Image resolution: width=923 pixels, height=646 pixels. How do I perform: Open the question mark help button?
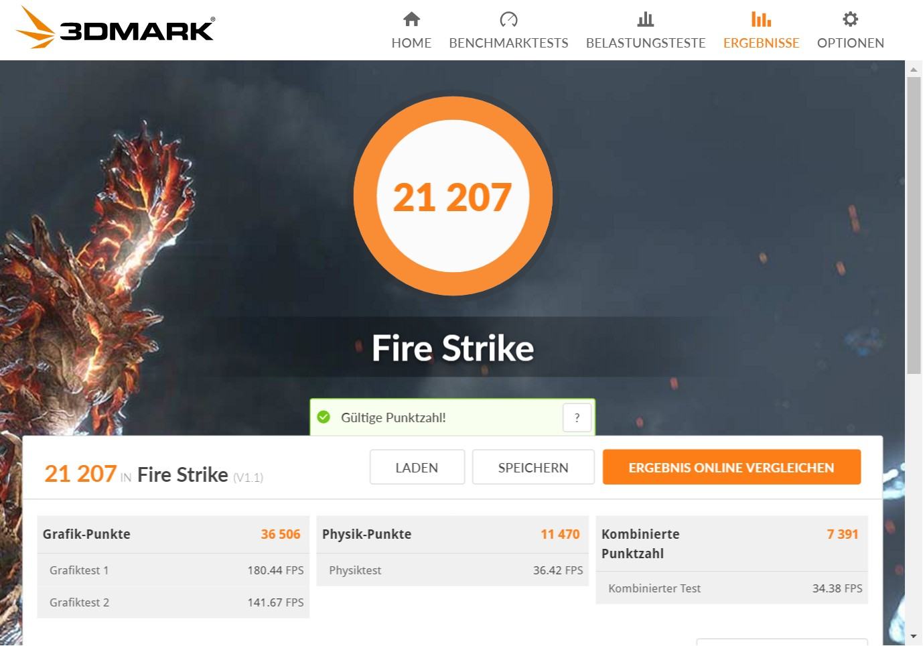click(577, 417)
